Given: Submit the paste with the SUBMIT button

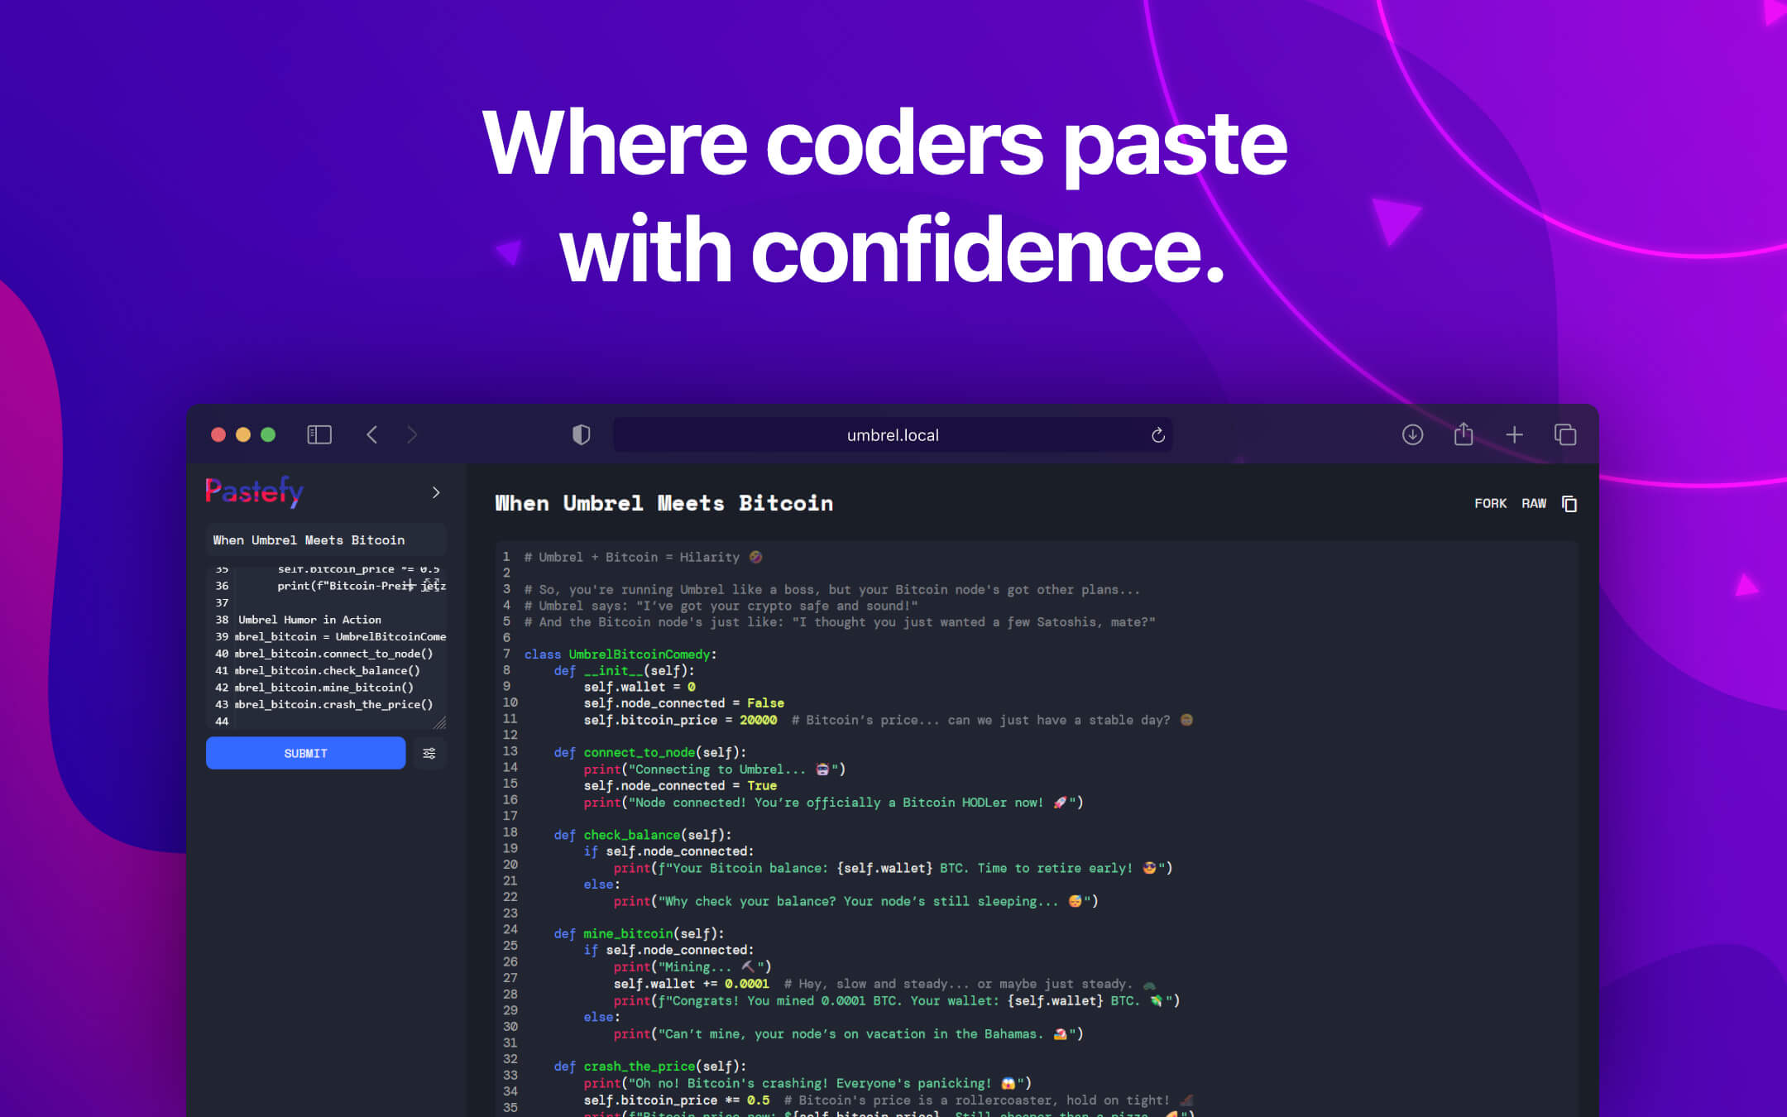Looking at the screenshot, I should pos(305,753).
